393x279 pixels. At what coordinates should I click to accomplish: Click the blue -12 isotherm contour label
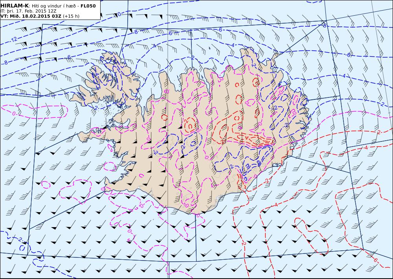pyautogui.click(x=13, y=39)
